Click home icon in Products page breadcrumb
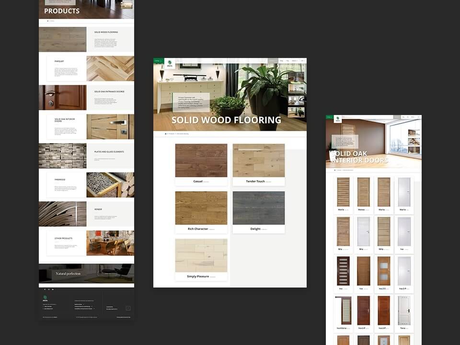 click(48, 21)
